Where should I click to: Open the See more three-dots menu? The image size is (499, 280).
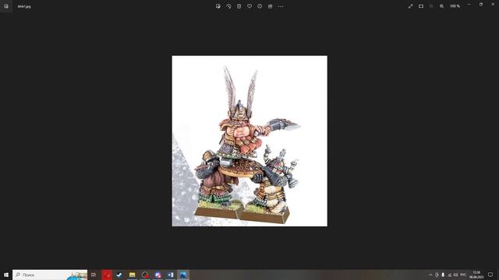coord(281,6)
